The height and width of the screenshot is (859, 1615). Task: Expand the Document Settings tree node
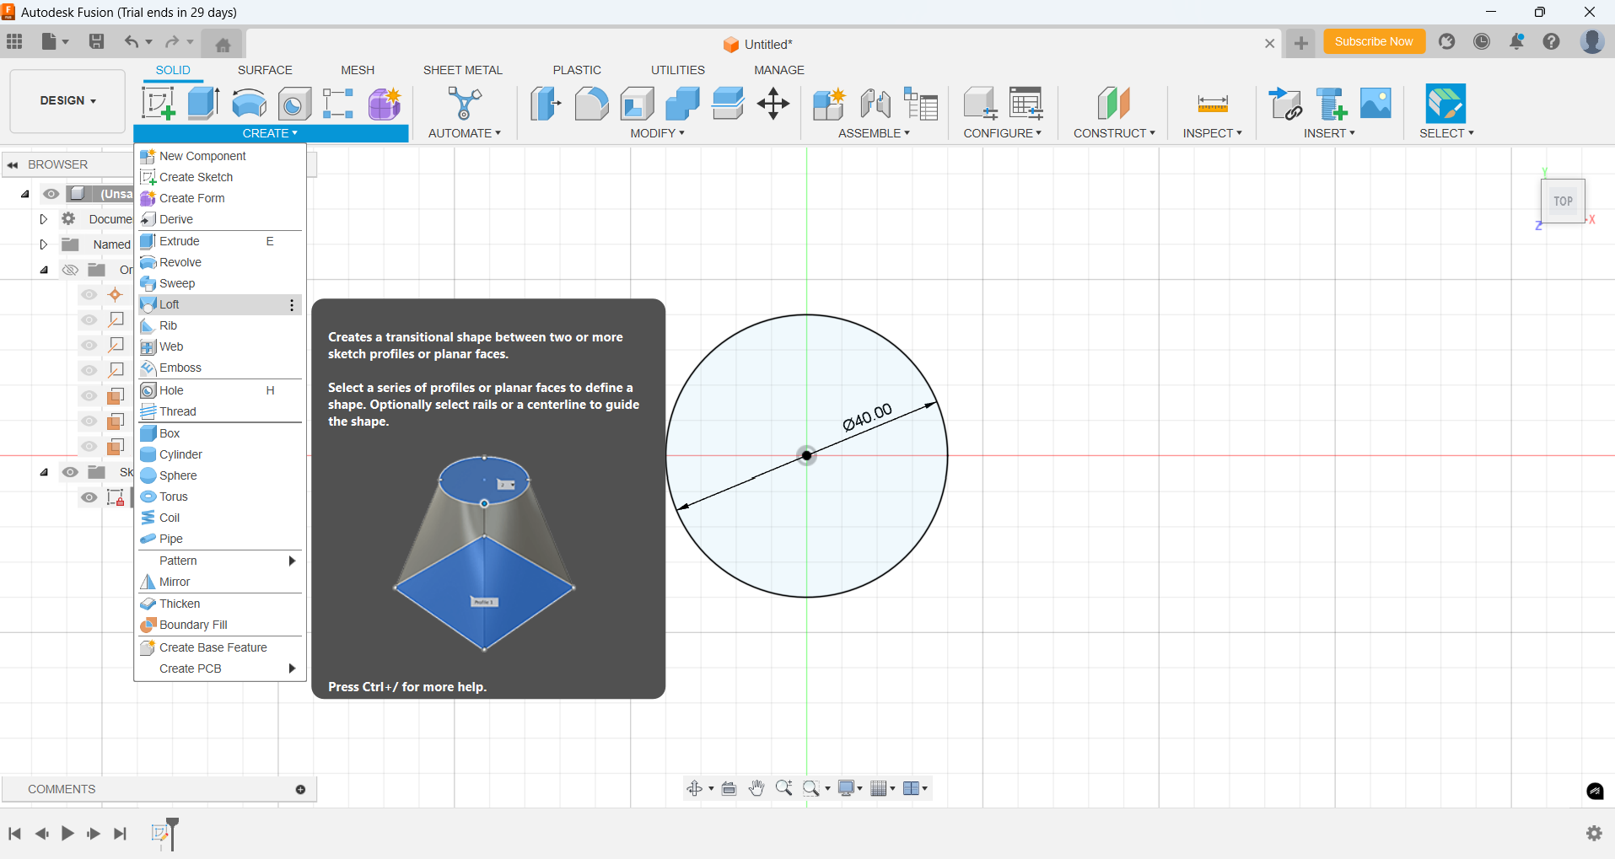click(x=44, y=219)
